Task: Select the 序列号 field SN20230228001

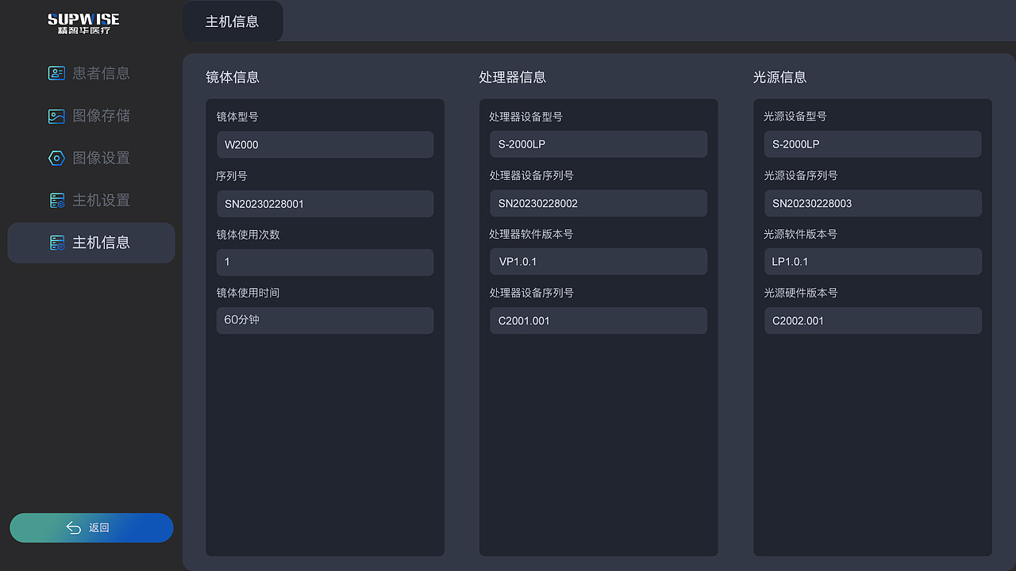Action: [325, 204]
